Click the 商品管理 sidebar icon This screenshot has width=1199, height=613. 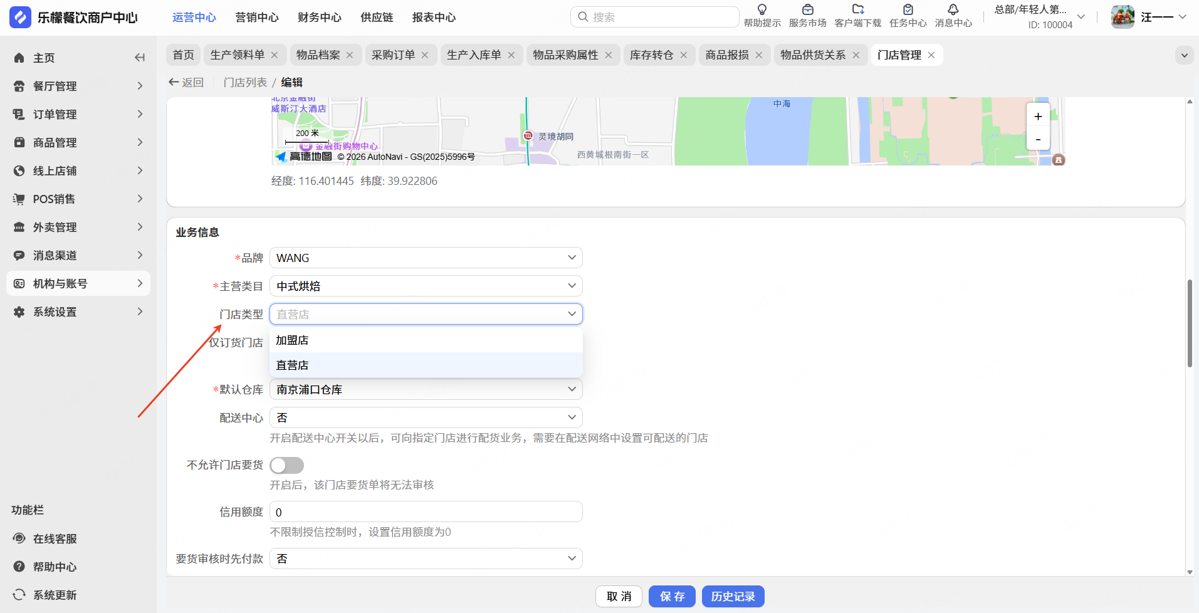click(x=19, y=142)
